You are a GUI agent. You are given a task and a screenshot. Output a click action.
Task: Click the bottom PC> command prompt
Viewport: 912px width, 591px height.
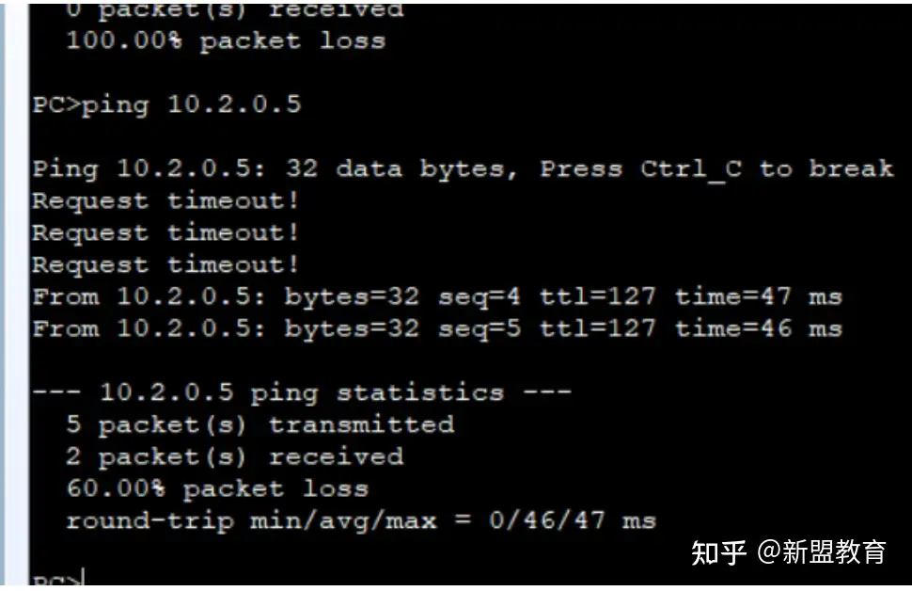coord(58,580)
